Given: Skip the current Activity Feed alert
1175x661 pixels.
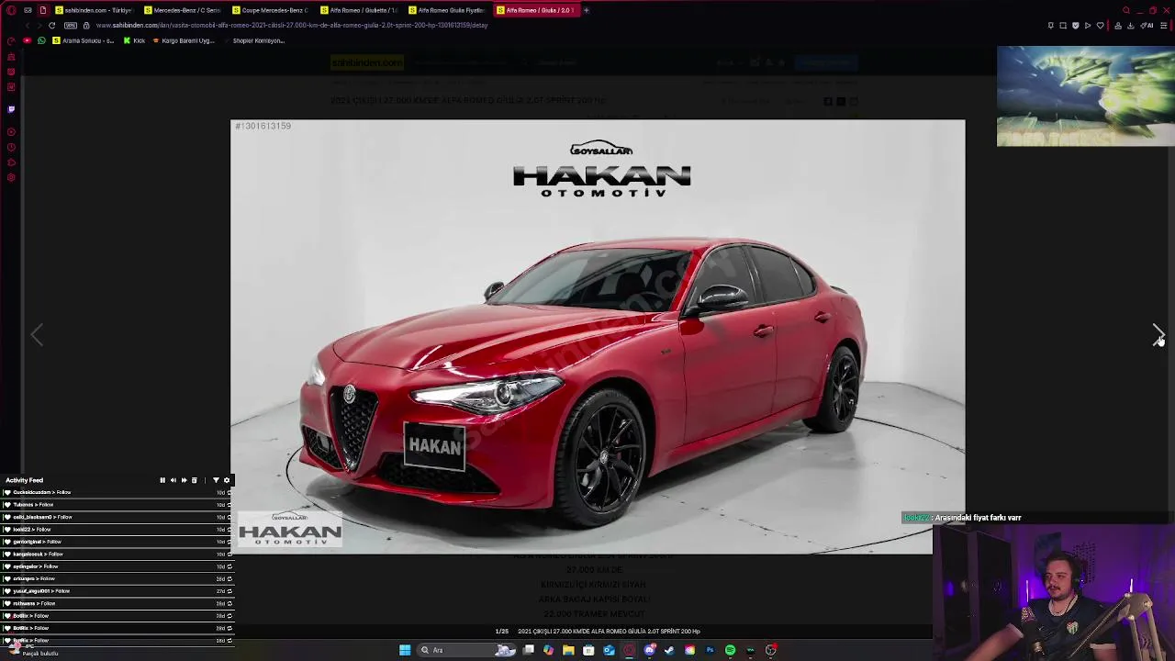Looking at the screenshot, I should 184,480.
